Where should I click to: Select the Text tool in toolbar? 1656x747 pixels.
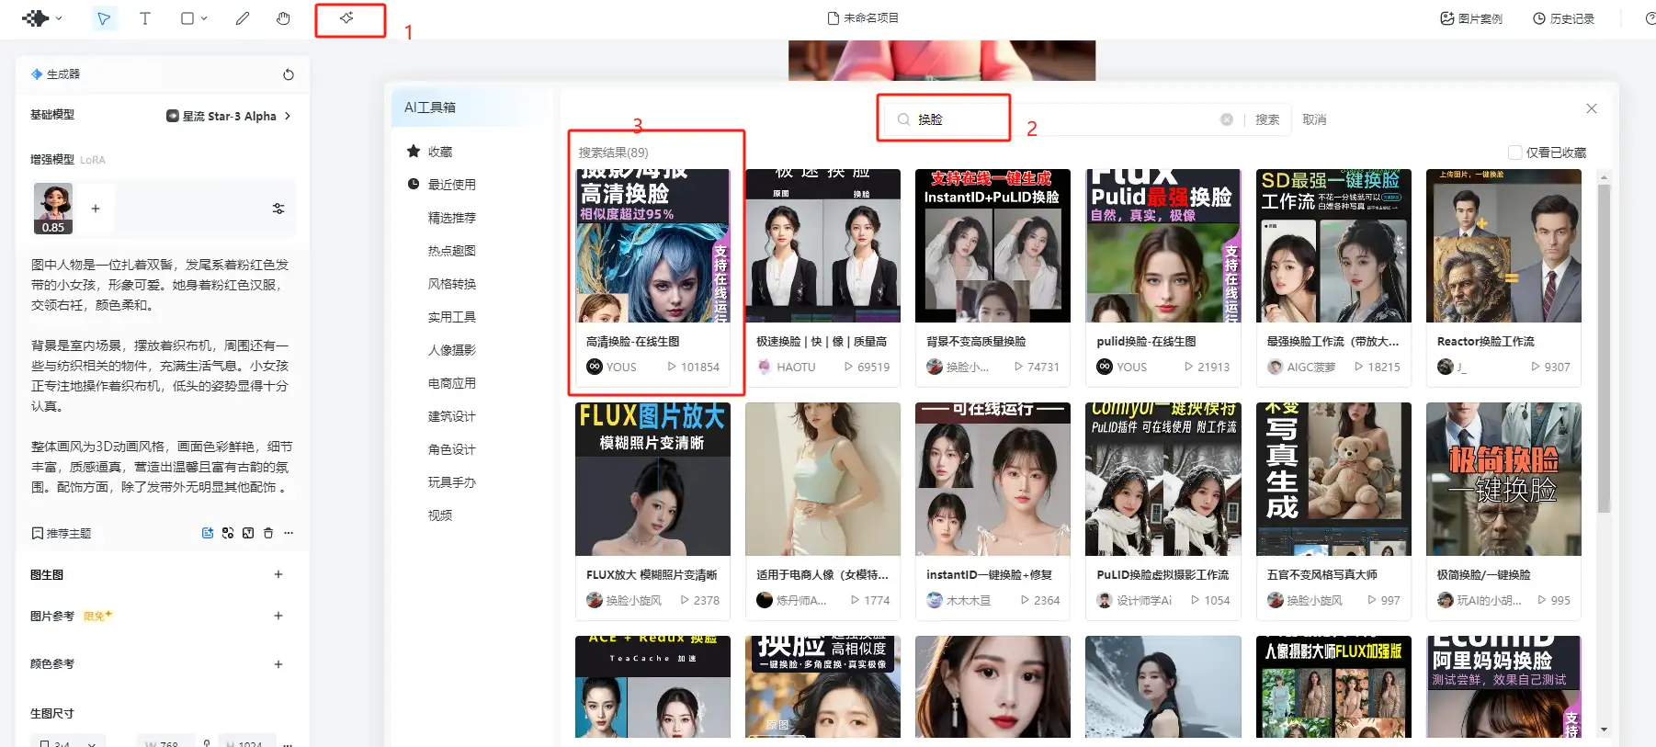click(x=144, y=18)
